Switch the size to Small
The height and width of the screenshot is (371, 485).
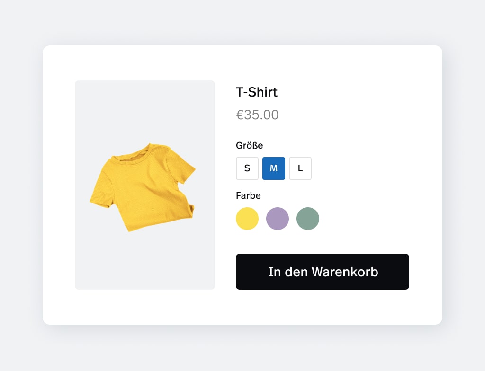click(x=247, y=168)
